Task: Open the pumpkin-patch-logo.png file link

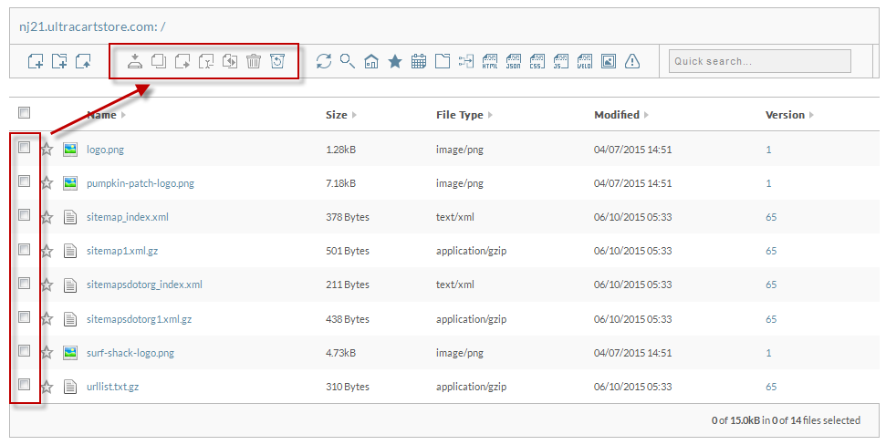Action: pos(141,183)
